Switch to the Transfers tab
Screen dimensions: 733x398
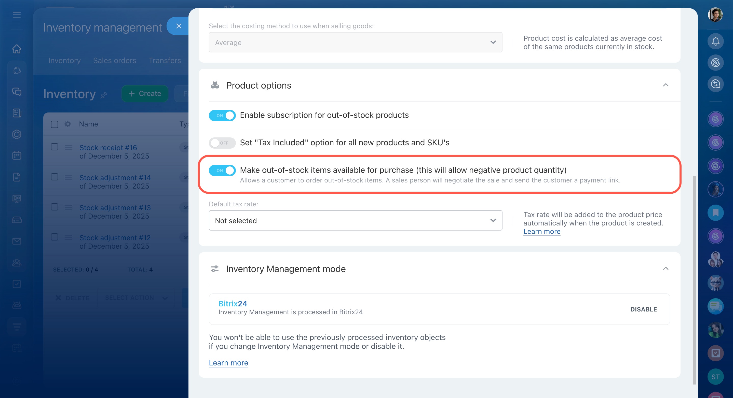coord(165,61)
